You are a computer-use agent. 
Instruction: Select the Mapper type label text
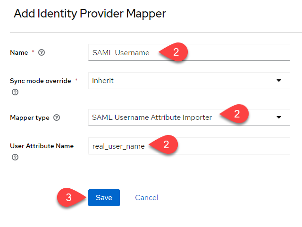point(29,118)
